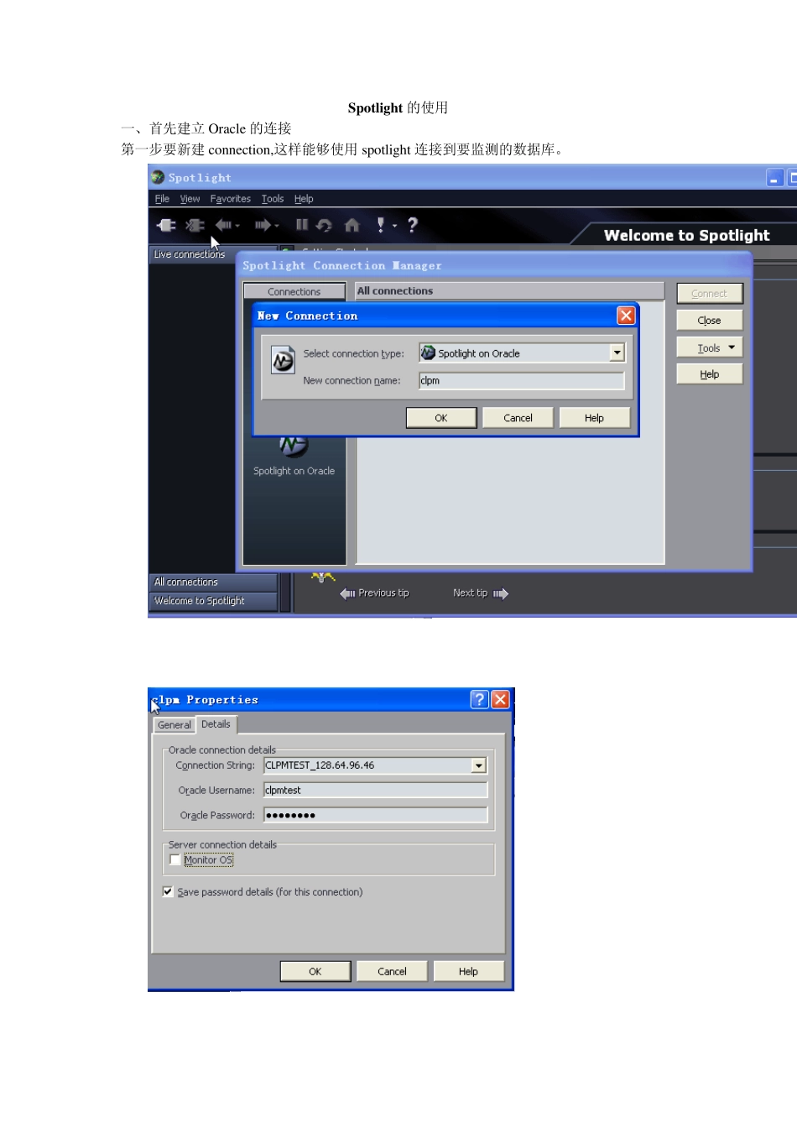Click the All connections header in Connection Manager
Viewport: 797px width, 1128px height.
coord(509,291)
